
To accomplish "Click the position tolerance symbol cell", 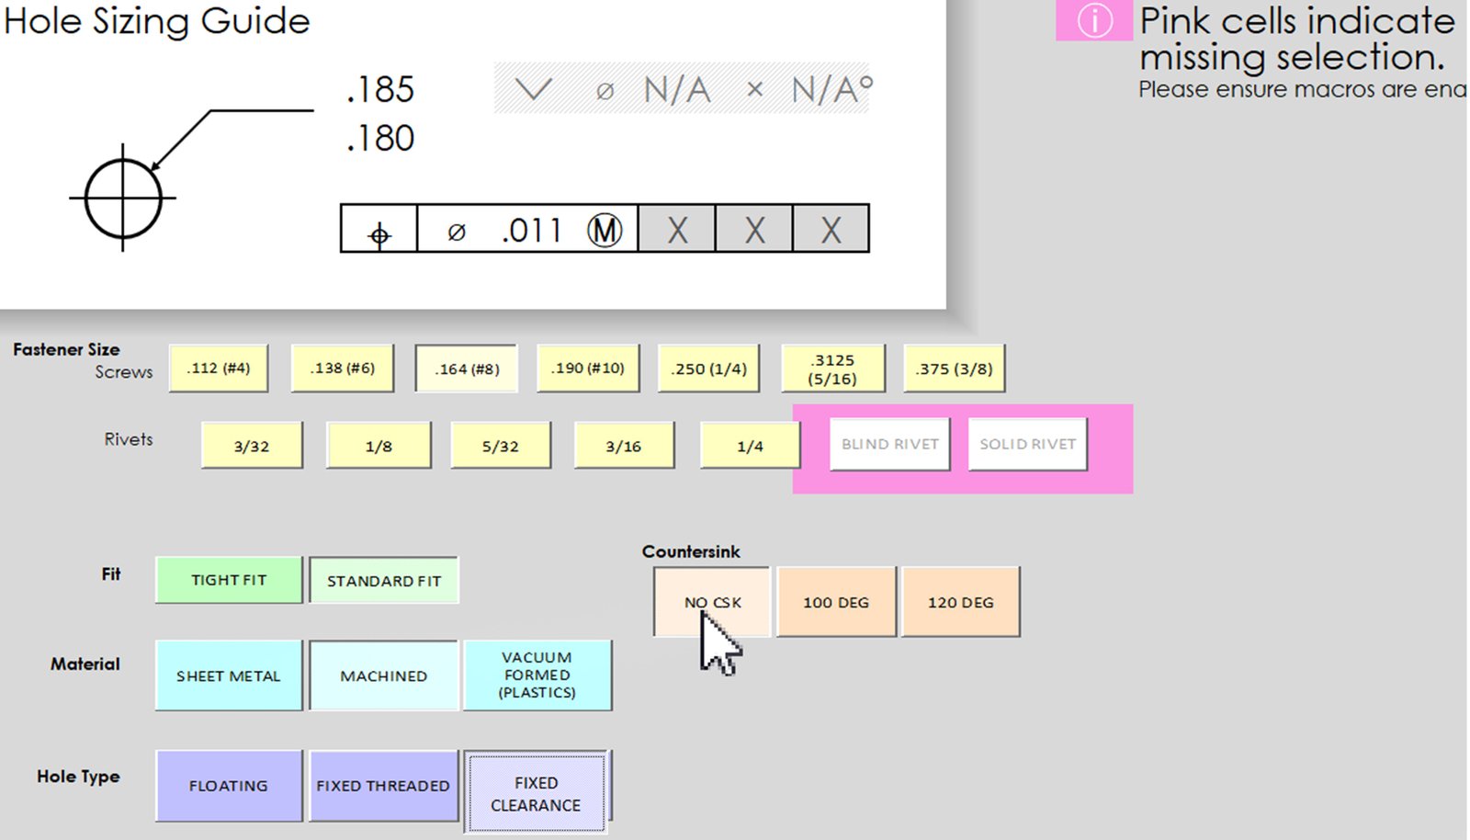I will (379, 229).
